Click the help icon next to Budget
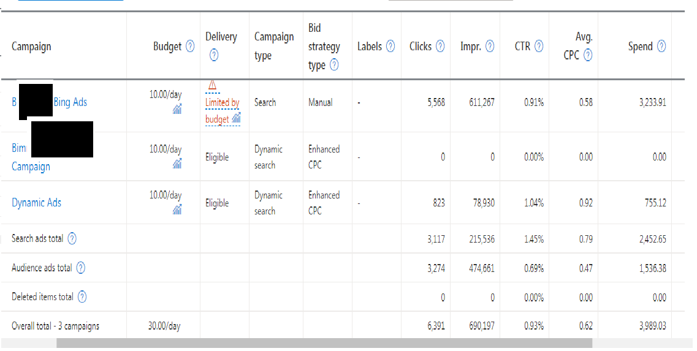 (x=190, y=47)
